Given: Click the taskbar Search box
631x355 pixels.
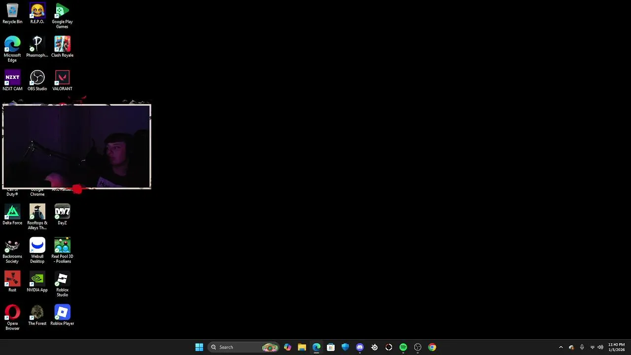Looking at the screenshot, I should pos(244,347).
